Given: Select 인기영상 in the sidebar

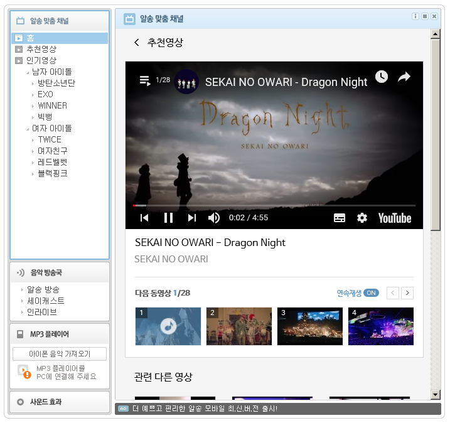Looking at the screenshot, I should [41, 60].
